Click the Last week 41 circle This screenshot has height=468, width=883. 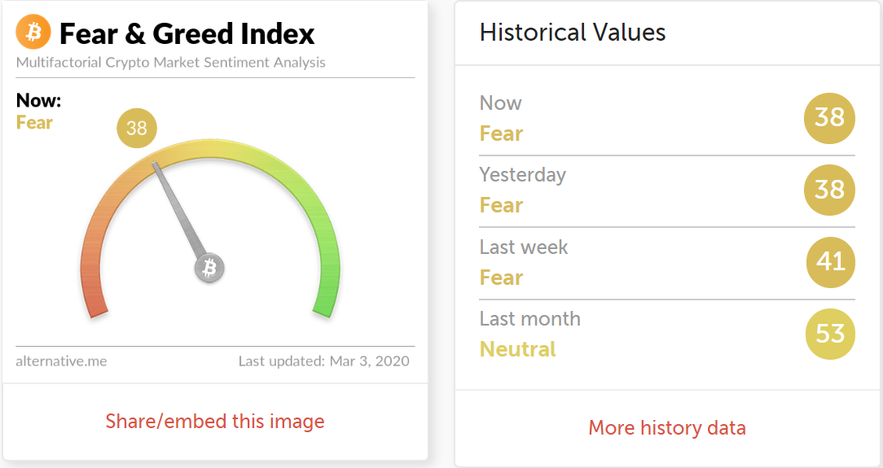tap(831, 262)
